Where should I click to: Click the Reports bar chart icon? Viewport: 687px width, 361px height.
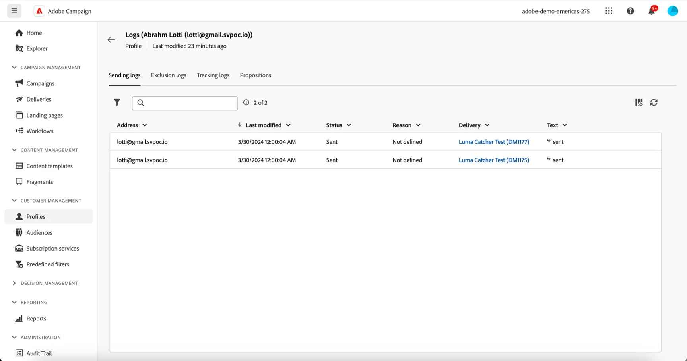(19, 318)
